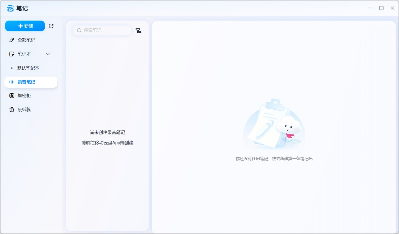Open the filter dropdown beside the search box
Viewport: 399px width, 234px height.
[139, 30]
